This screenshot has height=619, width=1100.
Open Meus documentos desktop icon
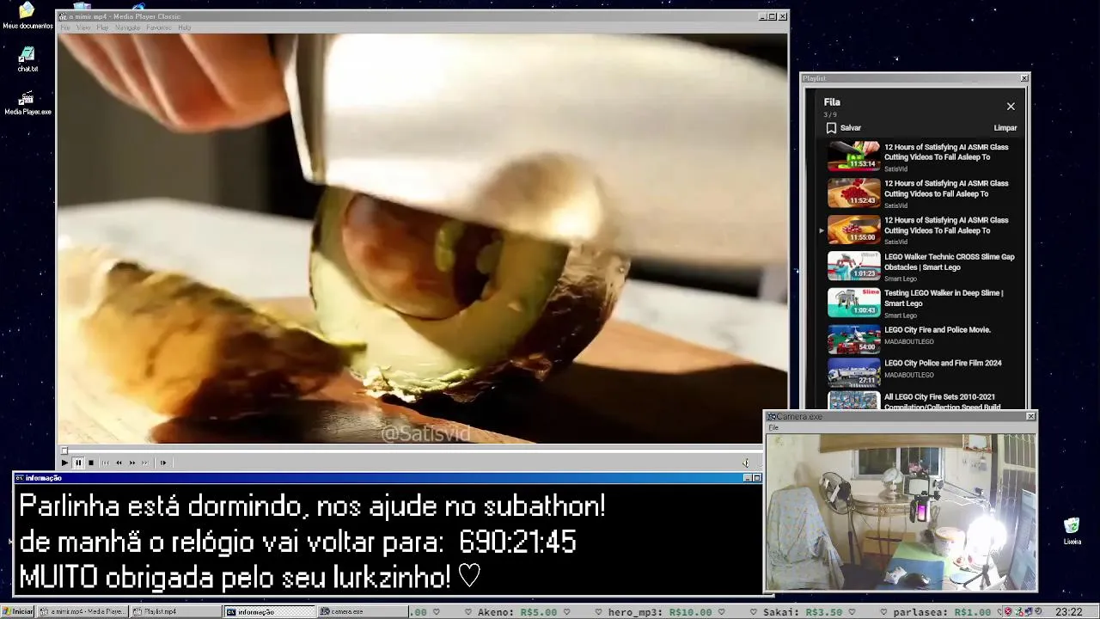point(27,16)
